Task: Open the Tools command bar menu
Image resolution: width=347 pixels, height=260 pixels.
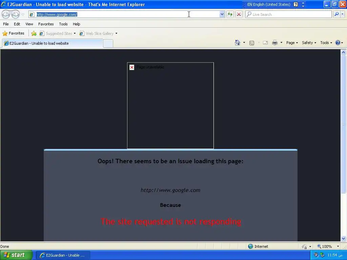Action: click(x=326, y=43)
